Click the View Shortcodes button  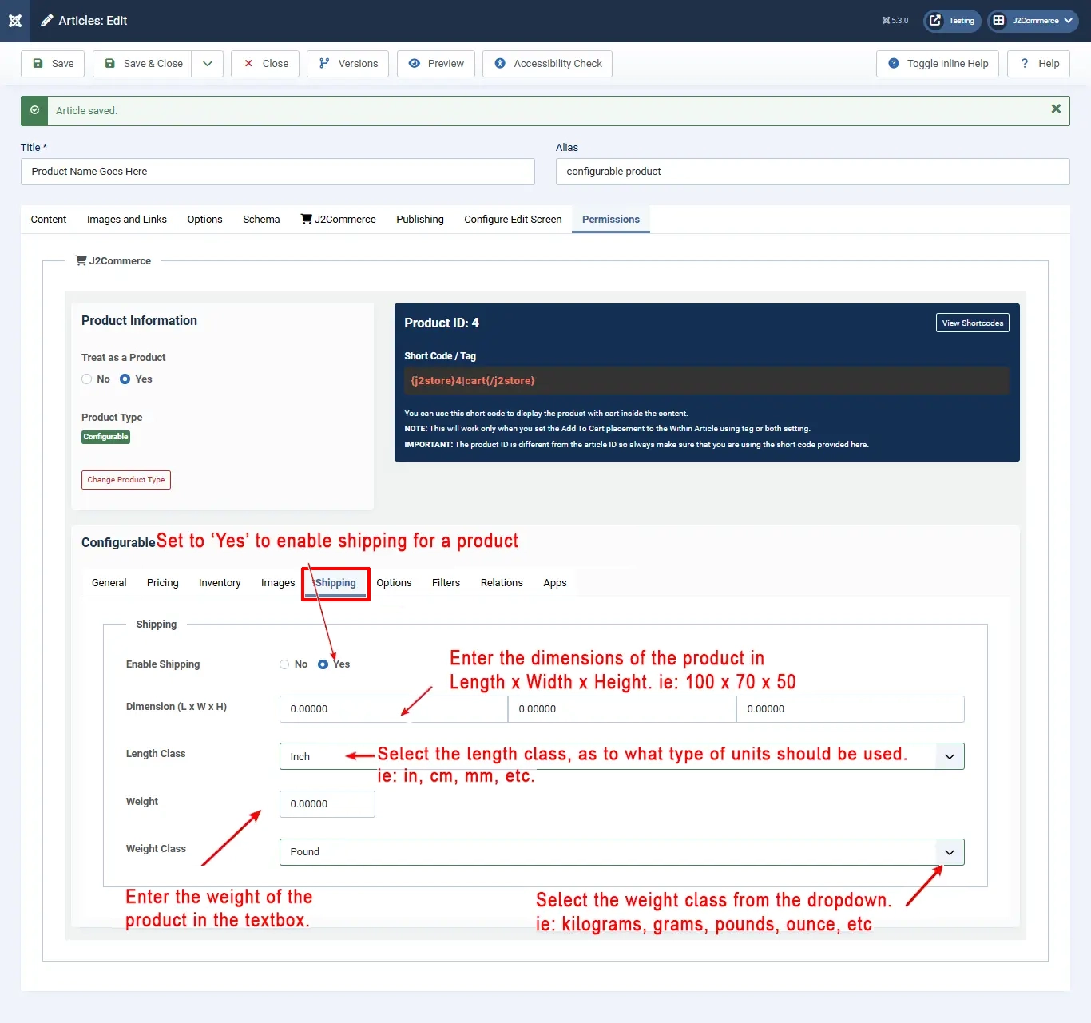click(973, 323)
